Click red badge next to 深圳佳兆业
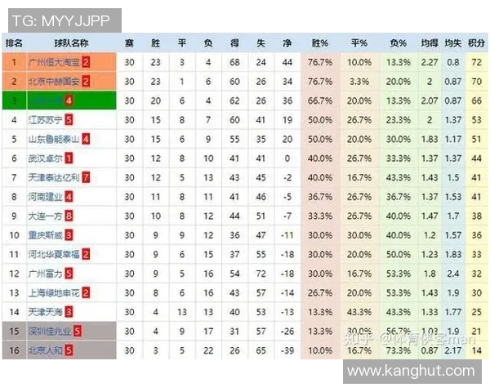490x392 pixels. (x=77, y=331)
